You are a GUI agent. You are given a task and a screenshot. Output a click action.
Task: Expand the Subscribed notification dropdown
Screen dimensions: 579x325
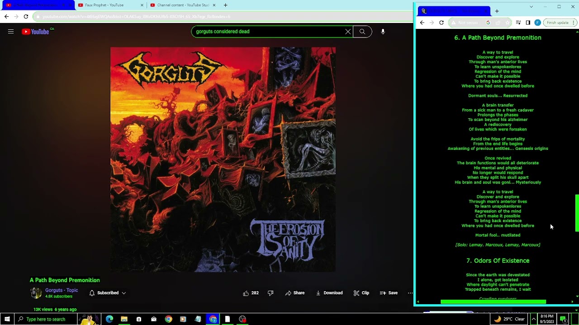(108, 293)
